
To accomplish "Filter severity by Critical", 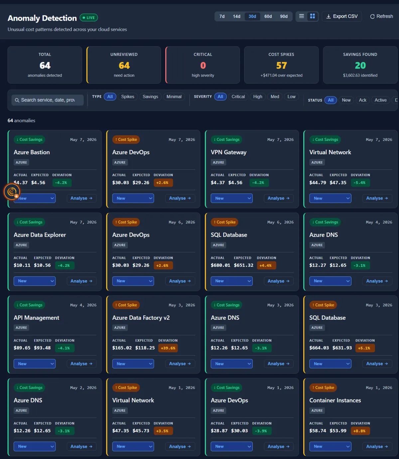I will (238, 97).
